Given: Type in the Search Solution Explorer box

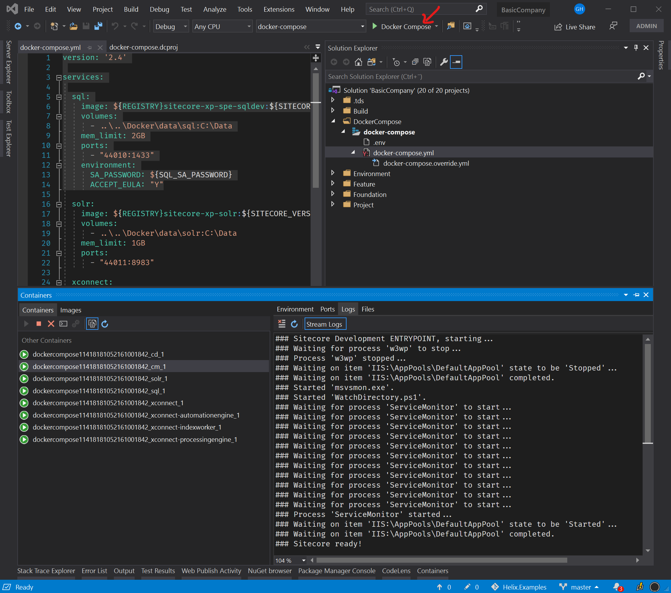Looking at the screenshot, I should pos(460,76).
